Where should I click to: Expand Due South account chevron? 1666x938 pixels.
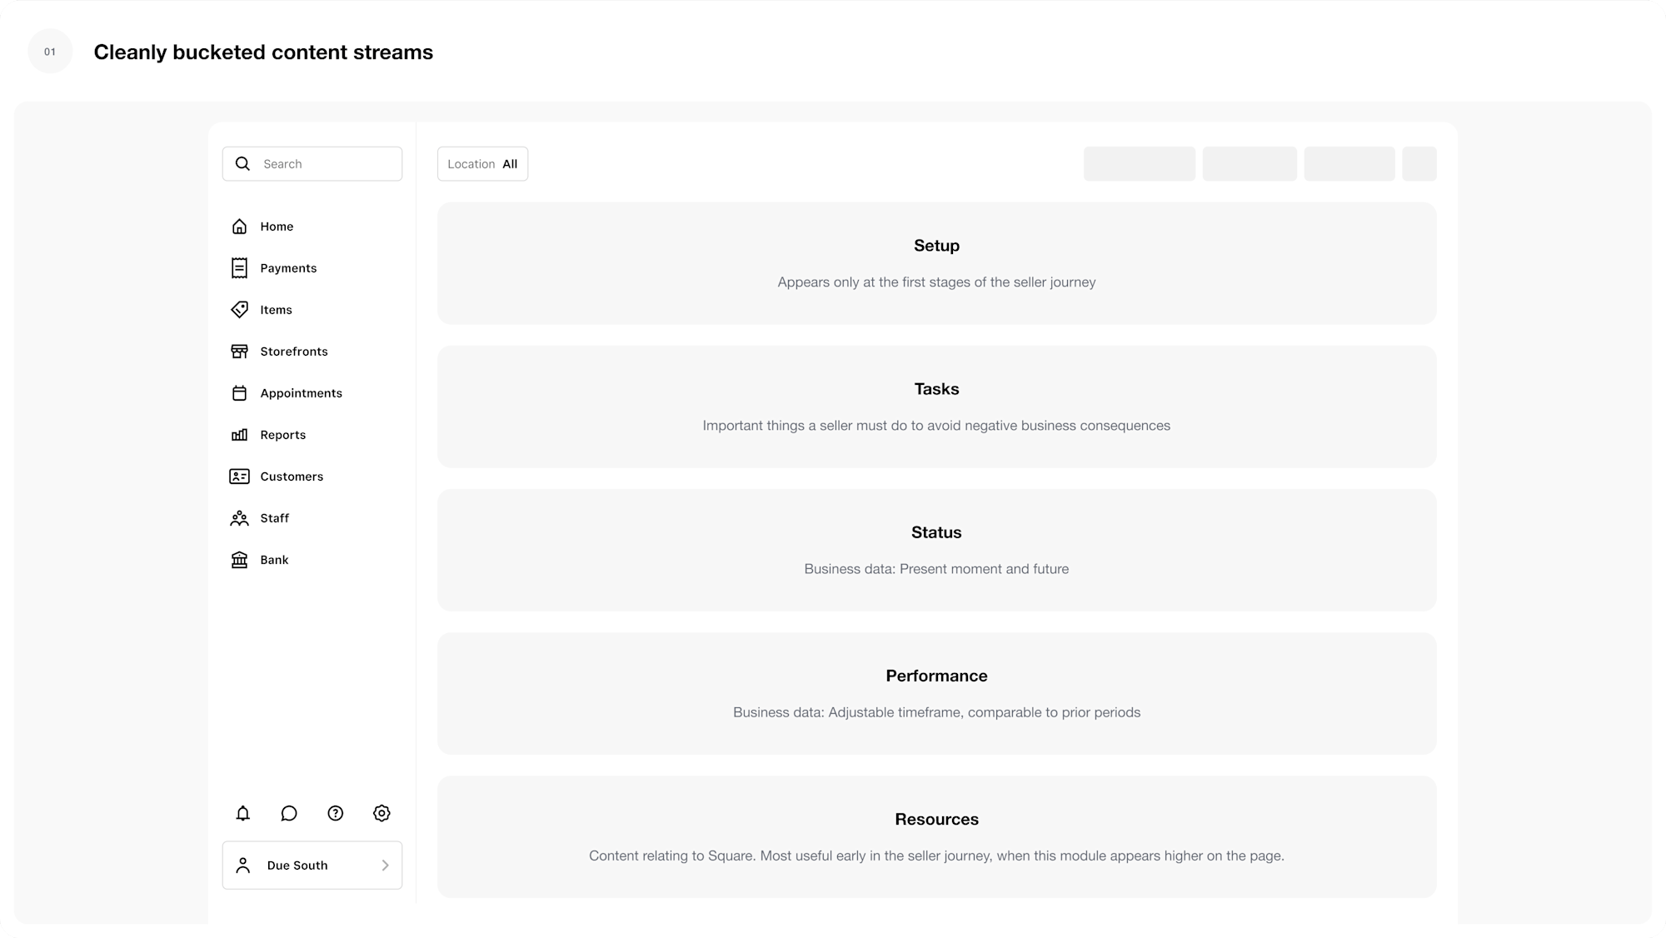pos(385,866)
